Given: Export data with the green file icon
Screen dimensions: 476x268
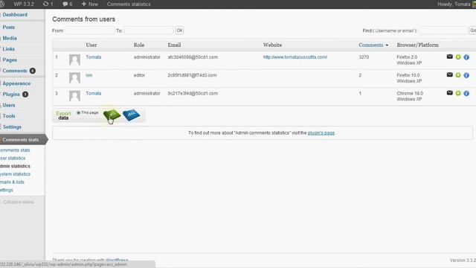Looking at the screenshot, I should point(112,115).
